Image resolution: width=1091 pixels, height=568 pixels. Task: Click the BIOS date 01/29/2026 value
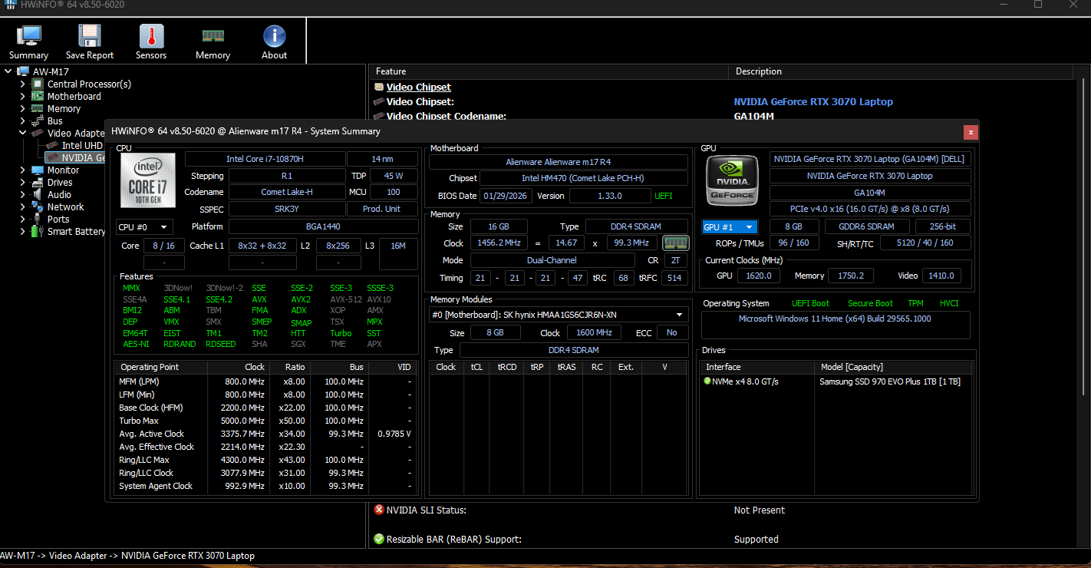point(505,196)
